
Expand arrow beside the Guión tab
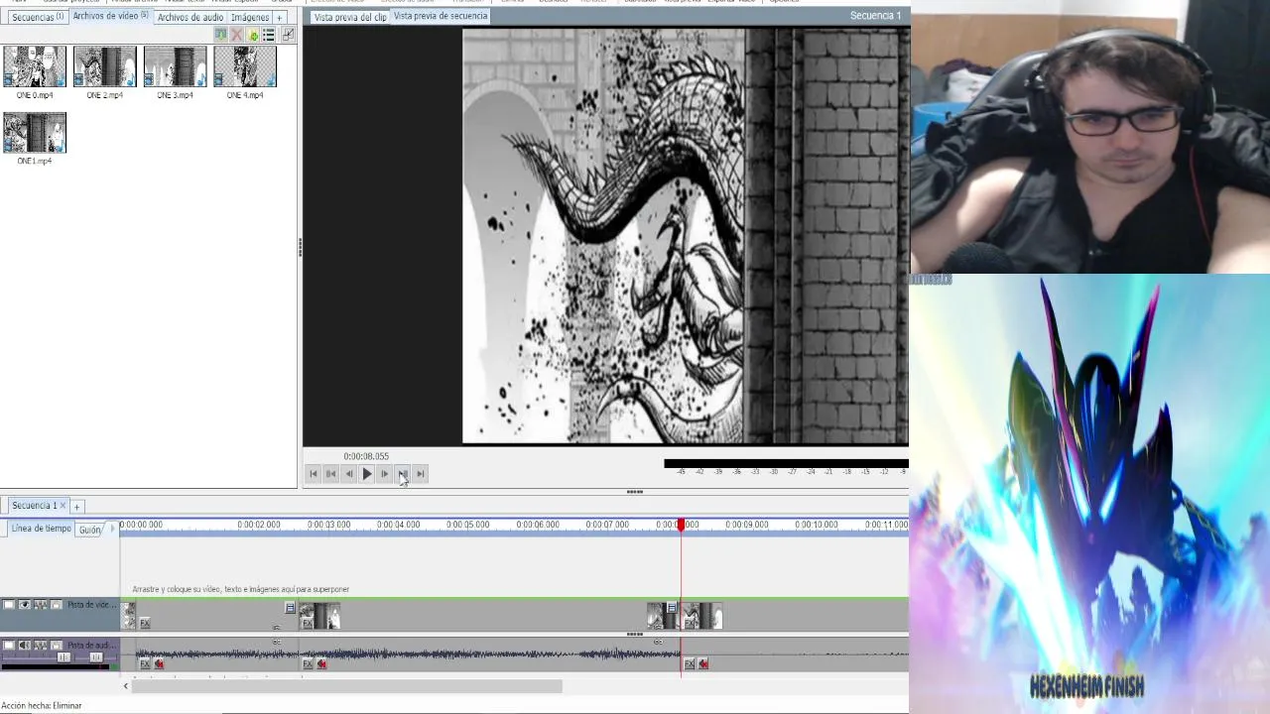(x=112, y=530)
